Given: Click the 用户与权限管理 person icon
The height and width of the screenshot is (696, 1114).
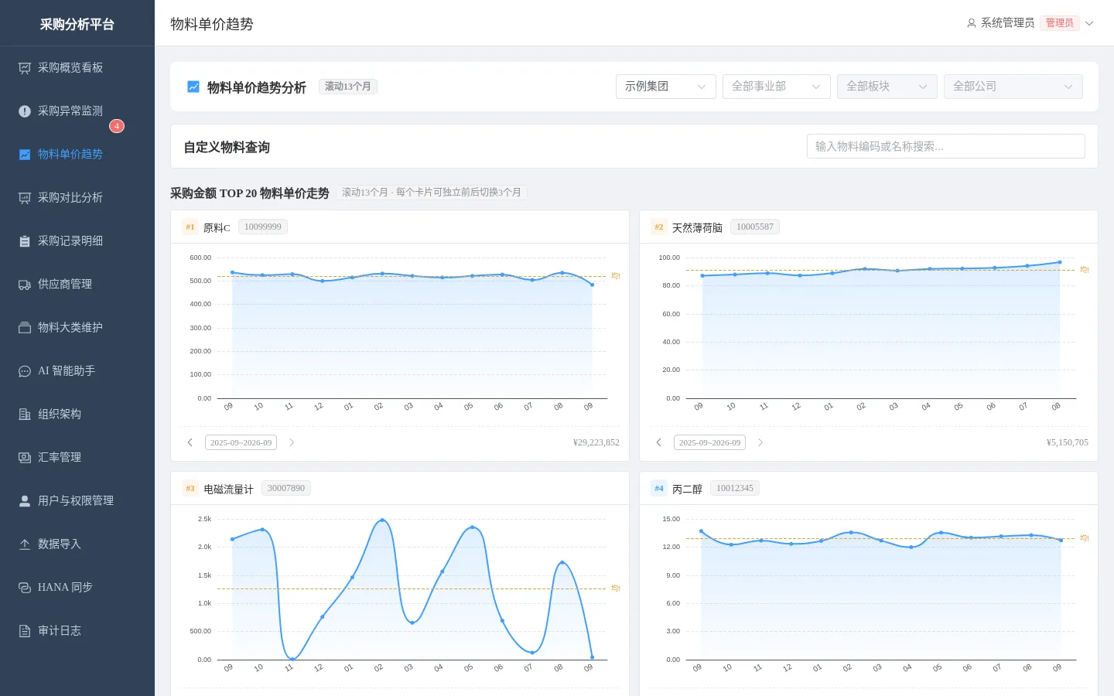Looking at the screenshot, I should click(x=25, y=501).
